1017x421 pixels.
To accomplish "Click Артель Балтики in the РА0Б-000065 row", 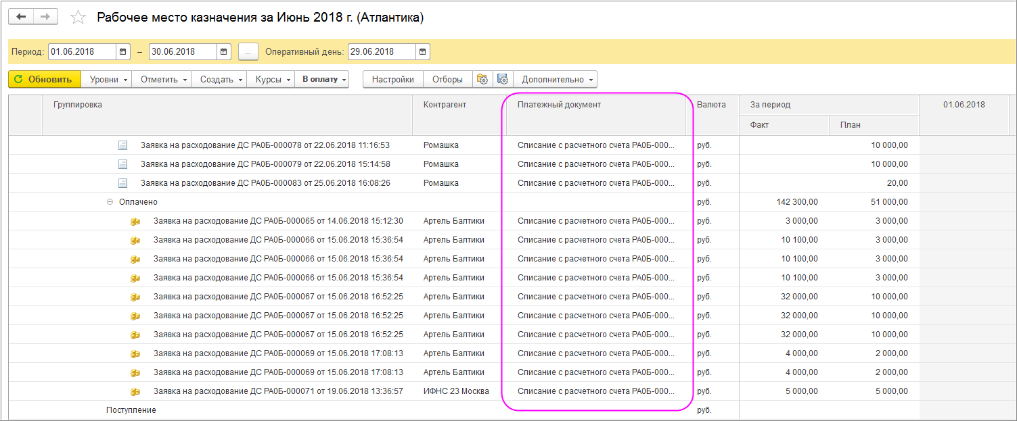I will pyautogui.click(x=454, y=221).
